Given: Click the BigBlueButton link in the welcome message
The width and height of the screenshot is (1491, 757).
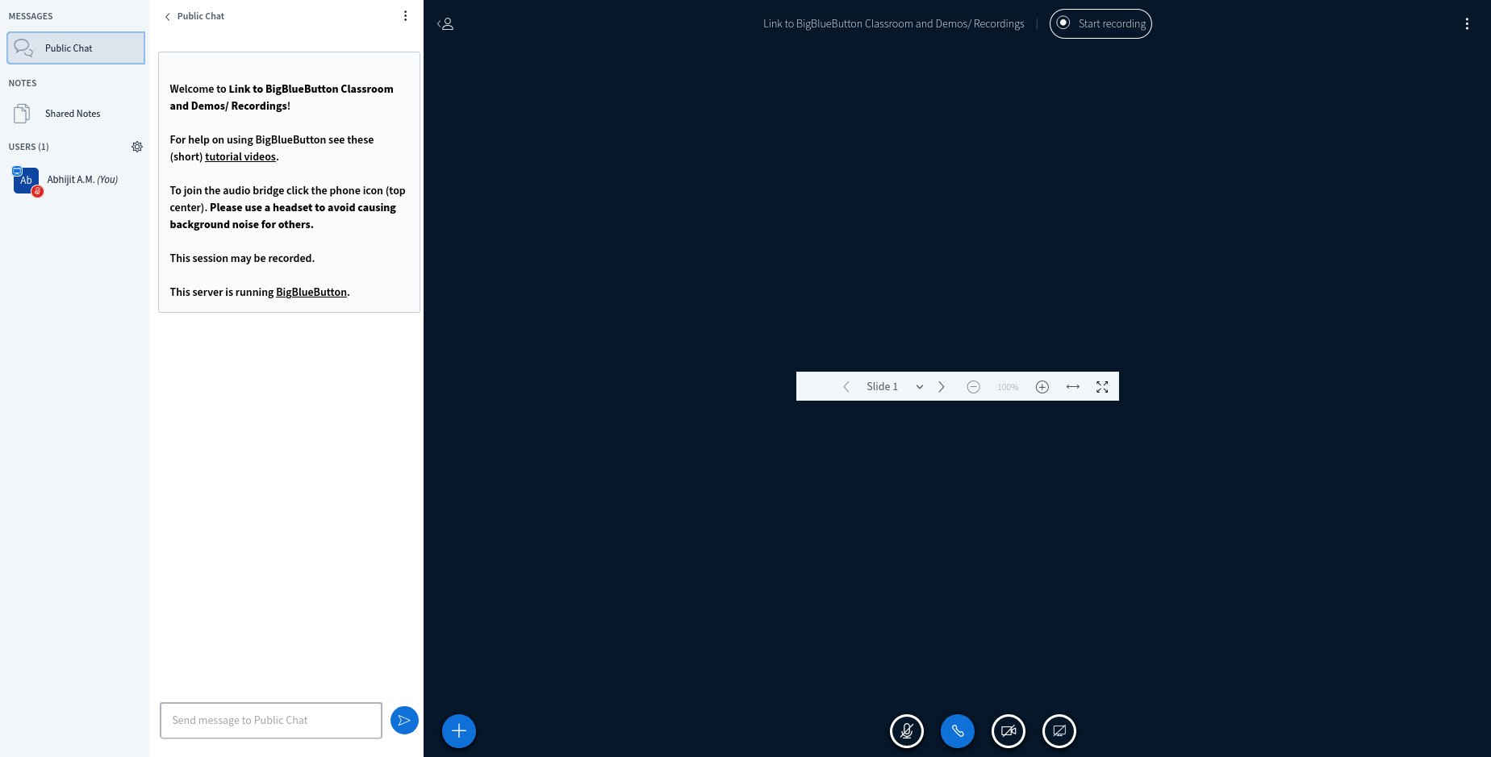Looking at the screenshot, I should [x=311, y=292].
